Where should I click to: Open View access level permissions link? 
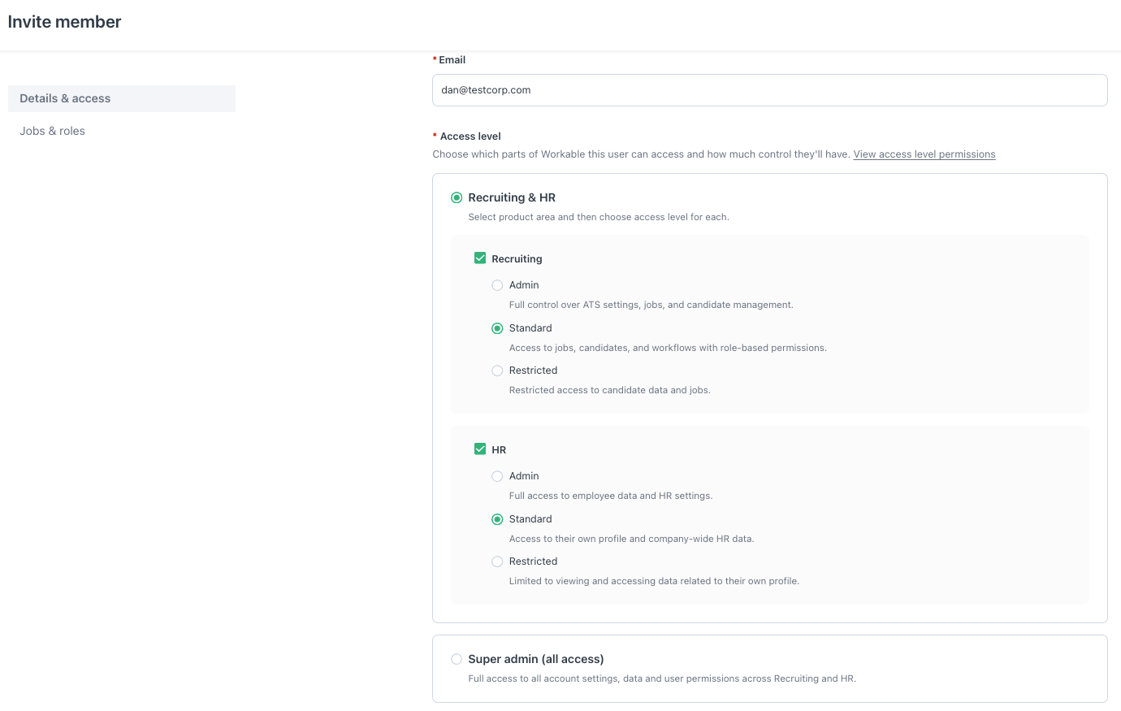(x=924, y=154)
